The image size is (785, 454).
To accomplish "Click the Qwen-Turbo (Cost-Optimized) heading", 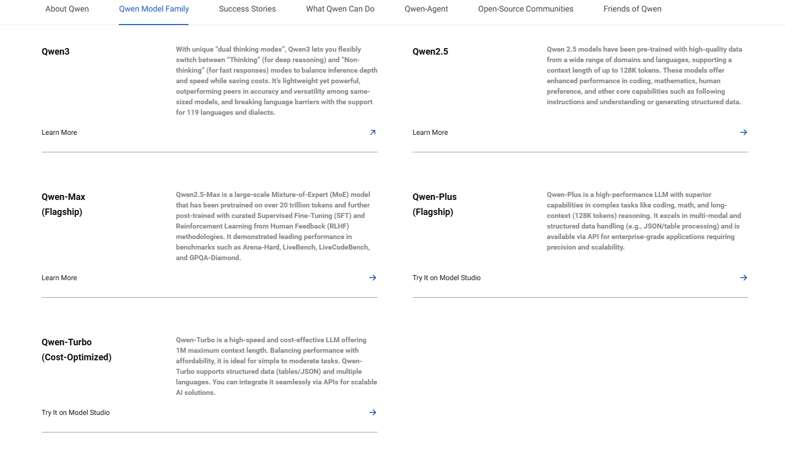I will click(x=77, y=350).
